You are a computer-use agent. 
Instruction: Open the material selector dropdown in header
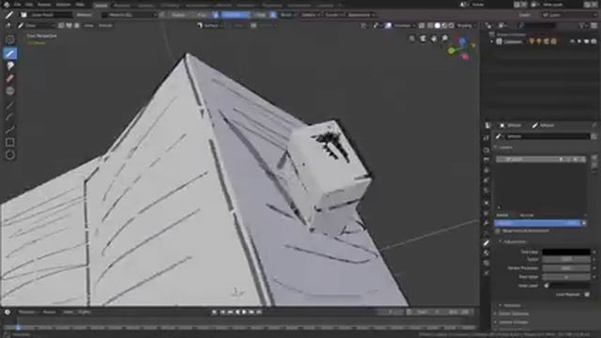pyautogui.click(x=130, y=15)
